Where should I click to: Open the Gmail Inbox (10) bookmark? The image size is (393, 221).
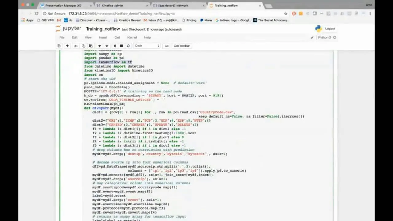161,20
